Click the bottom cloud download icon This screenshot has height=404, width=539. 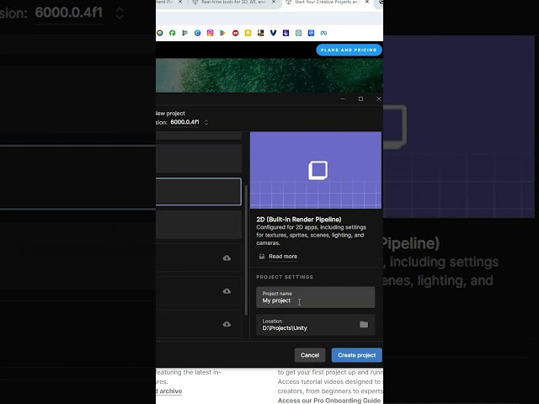coord(227,324)
